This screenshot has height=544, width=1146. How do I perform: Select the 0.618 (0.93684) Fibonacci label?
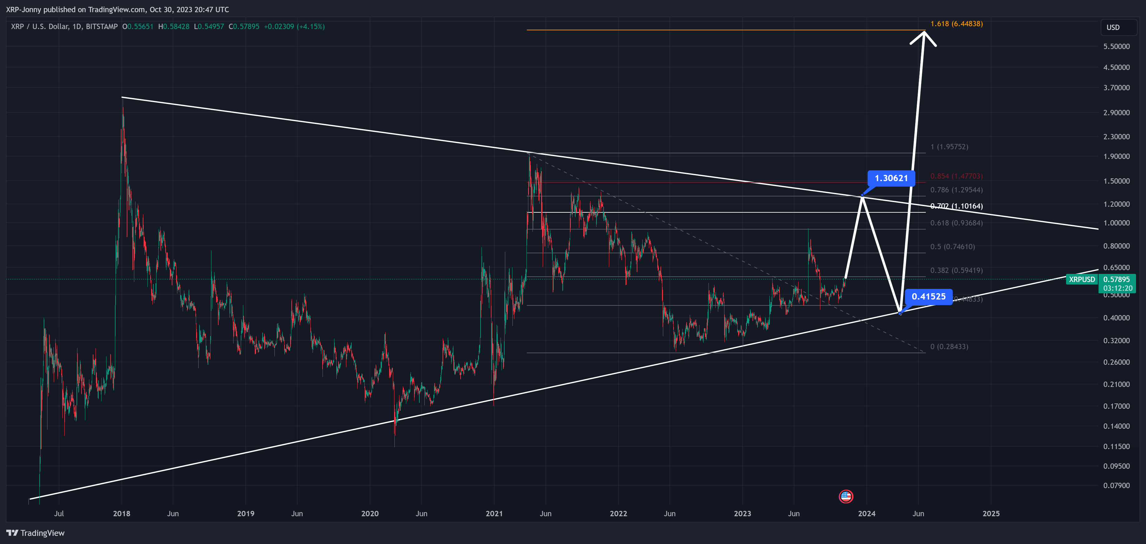point(956,223)
